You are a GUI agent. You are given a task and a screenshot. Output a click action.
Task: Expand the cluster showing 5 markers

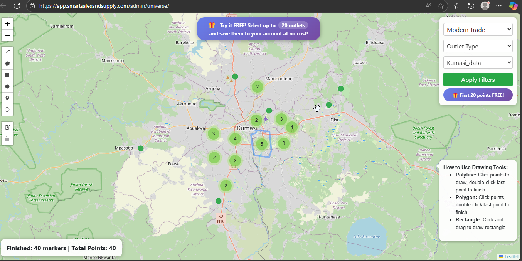point(262,144)
